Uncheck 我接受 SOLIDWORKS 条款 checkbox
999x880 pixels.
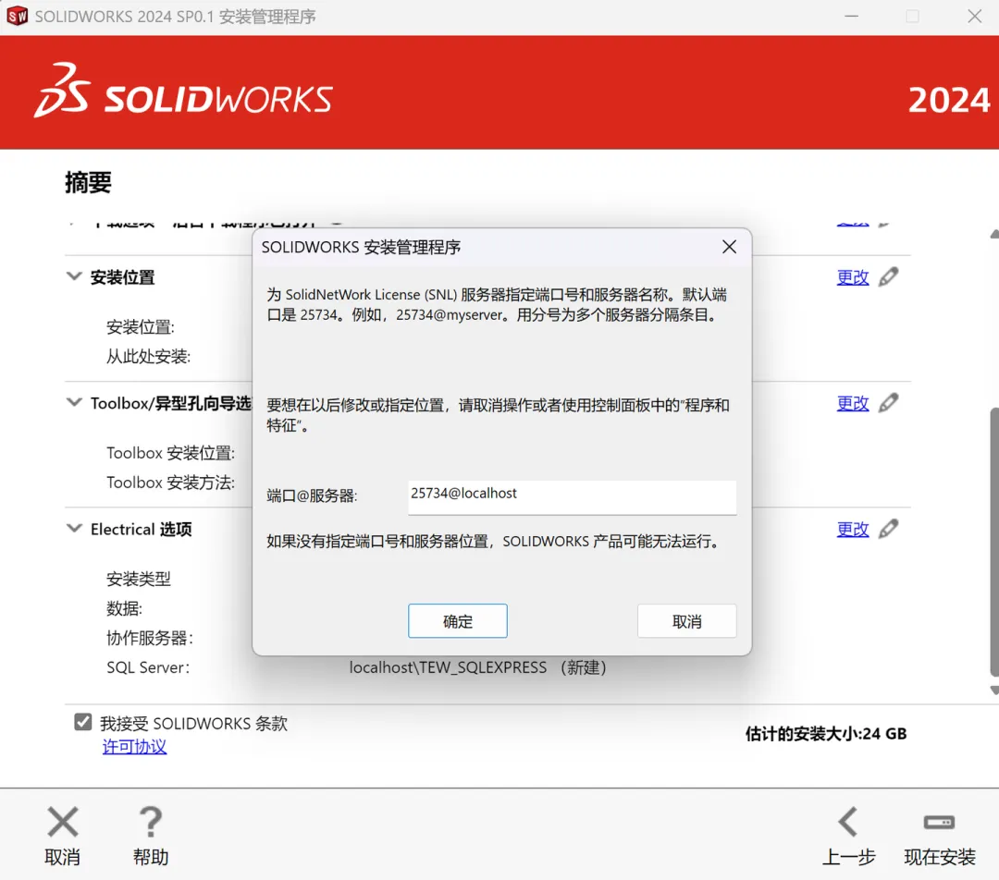83,722
